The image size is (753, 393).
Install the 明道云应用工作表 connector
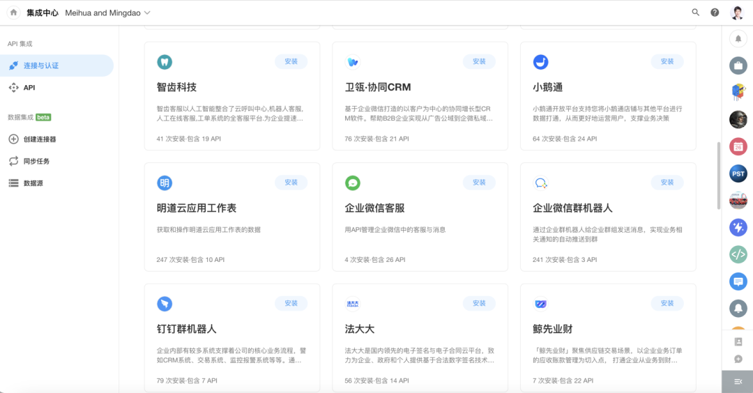(291, 183)
